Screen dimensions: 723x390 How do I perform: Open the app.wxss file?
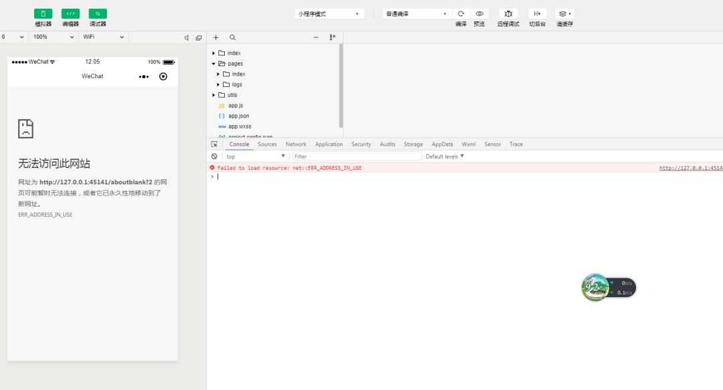tap(239, 126)
